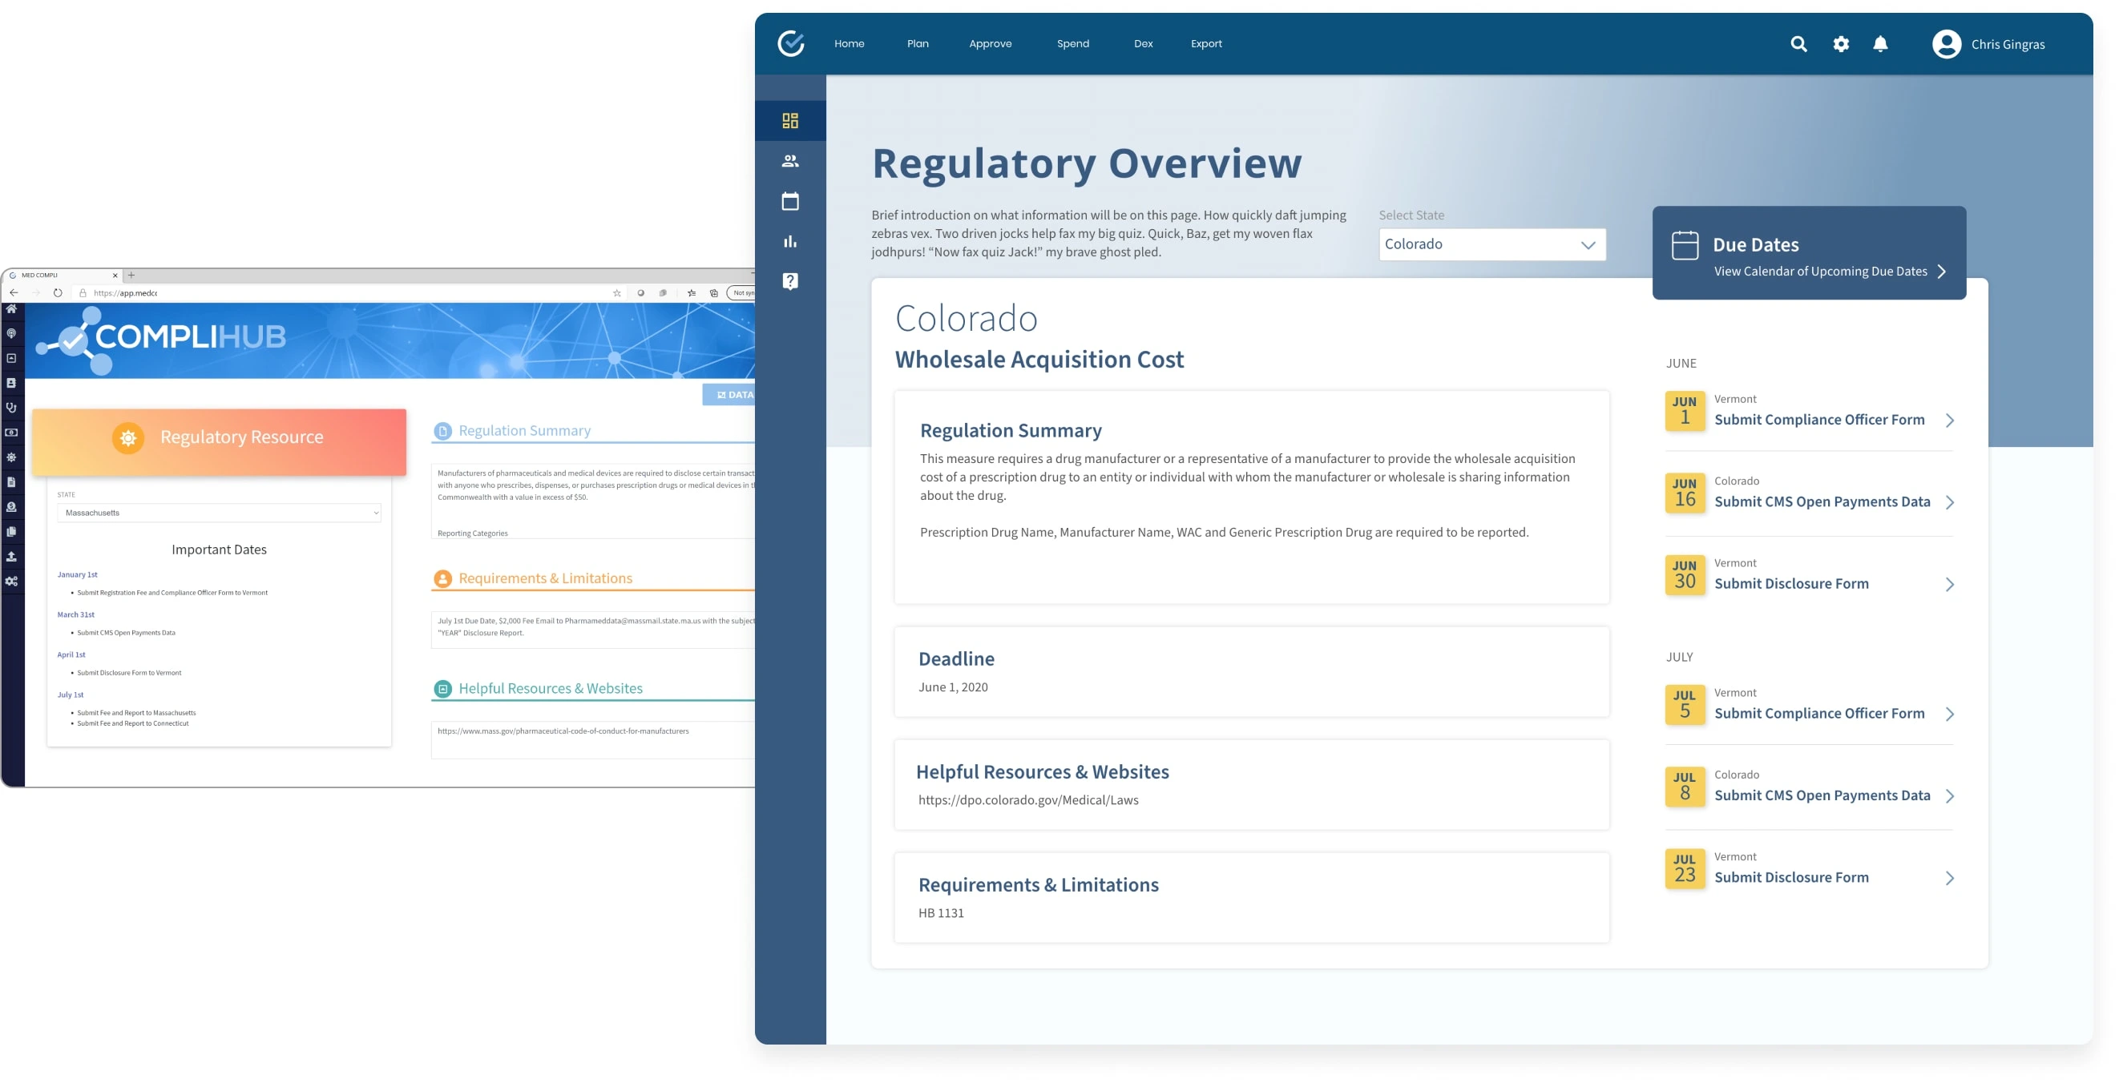Open the search icon in the top bar
This screenshot has width=2119, height=1083.
1799,43
